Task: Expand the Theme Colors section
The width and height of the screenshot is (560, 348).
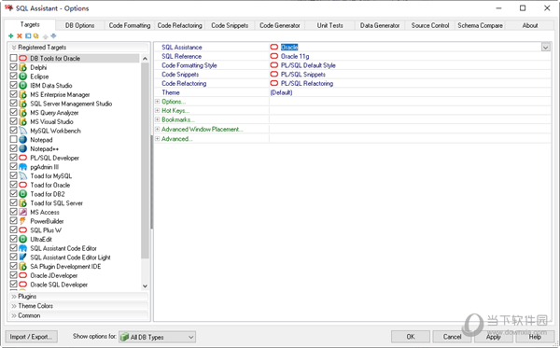Action: tap(78, 306)
